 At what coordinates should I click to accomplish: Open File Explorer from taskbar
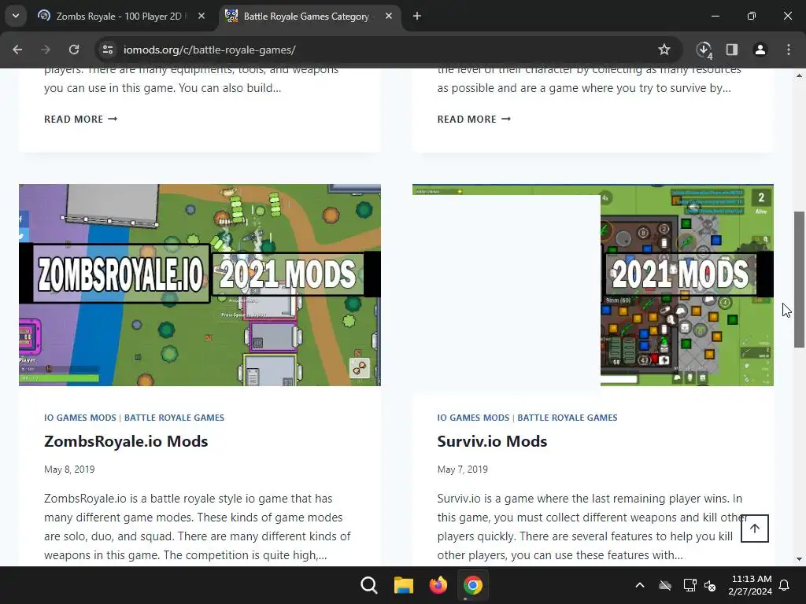coord(404,585)
